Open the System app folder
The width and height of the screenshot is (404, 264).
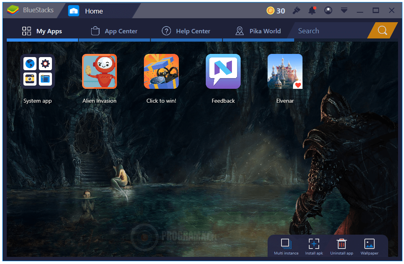point(38,71)
